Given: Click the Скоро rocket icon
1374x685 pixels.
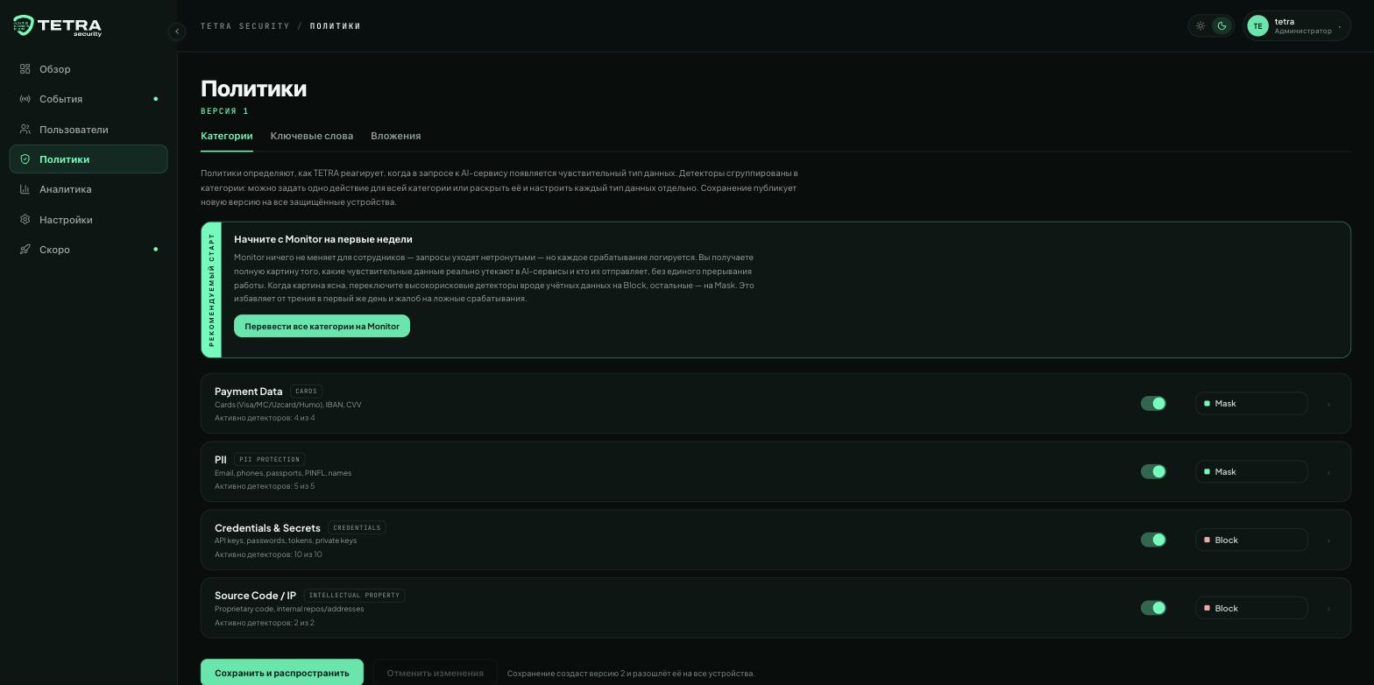Looking at the screenshot, I should [25, 250].
